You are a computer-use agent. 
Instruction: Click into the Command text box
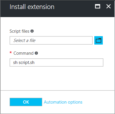56,62
